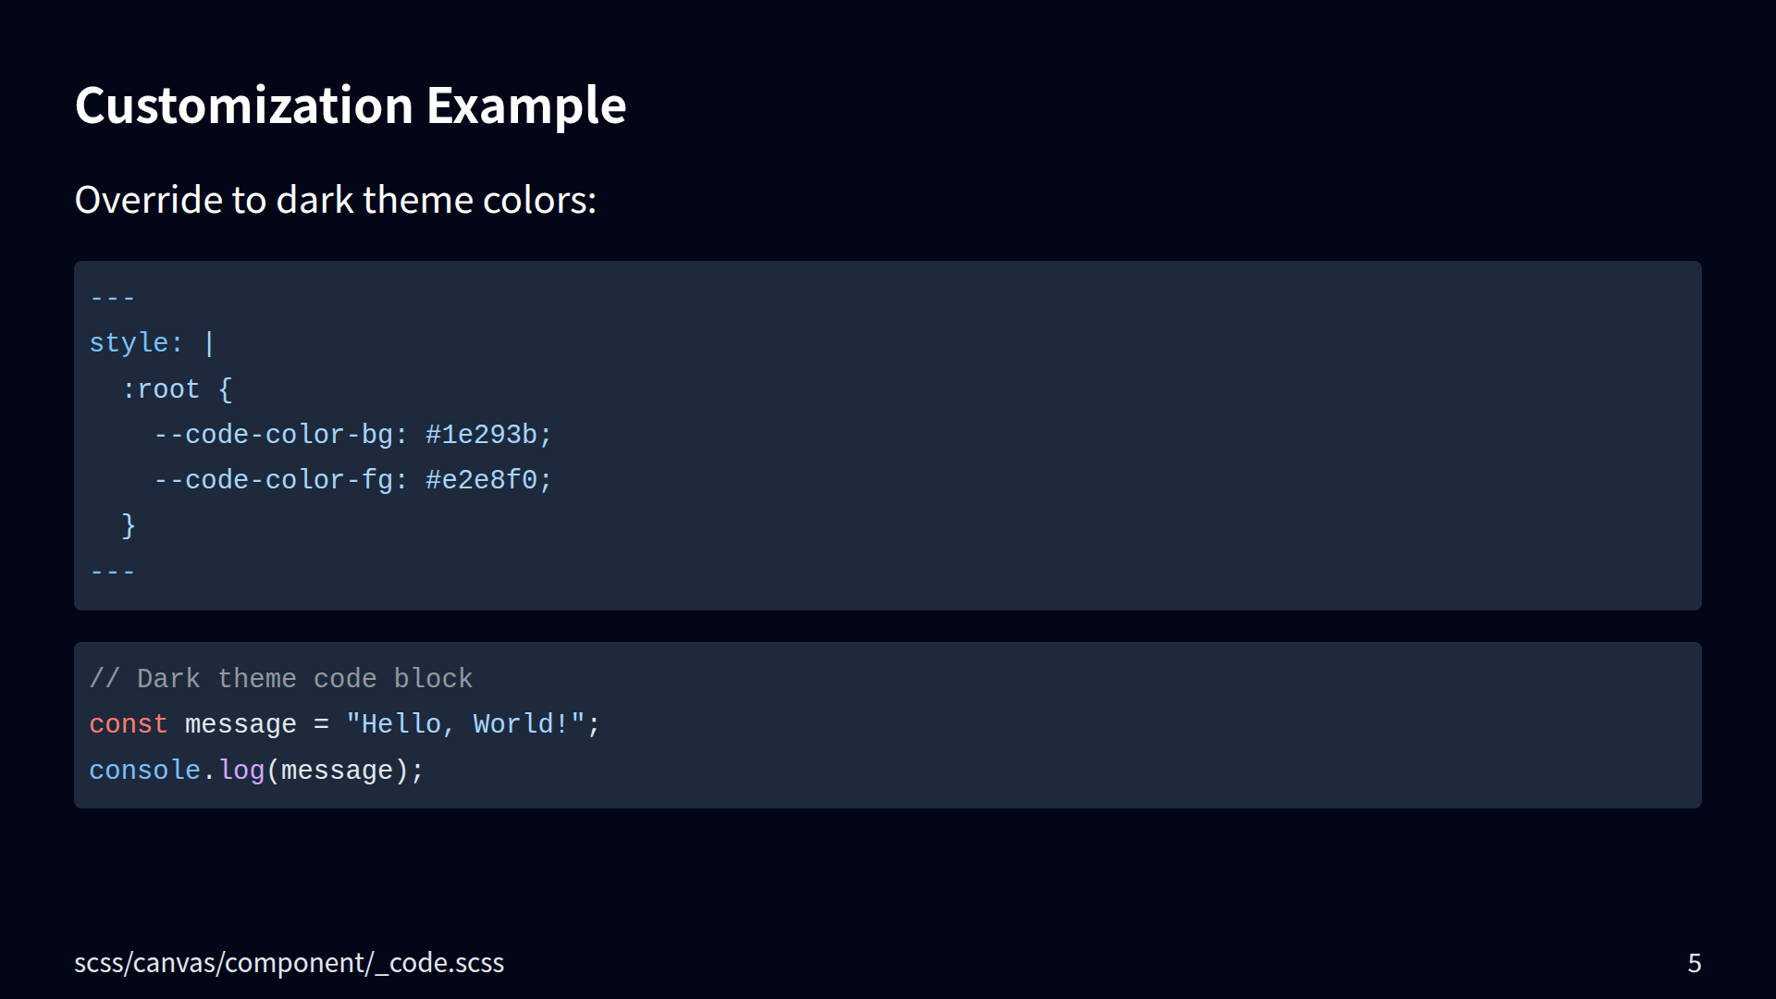Screen dimensions: 1776x999
Task: Click the closing "---" line of the YAML block
Action: pyautogui.click(x=113, y=572)
